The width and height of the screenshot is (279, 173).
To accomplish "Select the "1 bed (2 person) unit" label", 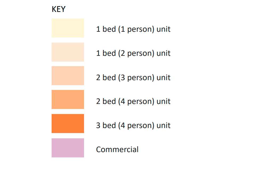I will 133,53.
